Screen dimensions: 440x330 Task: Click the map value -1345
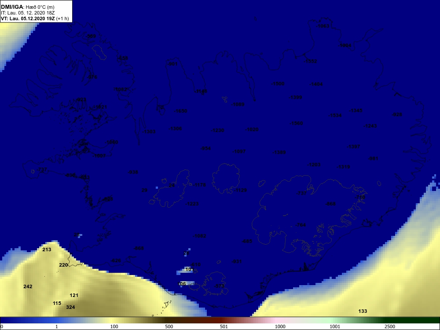pyautogui.click(x=356, y=110)
